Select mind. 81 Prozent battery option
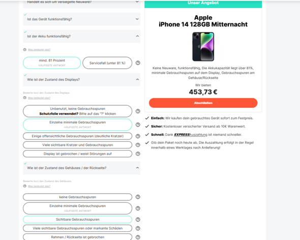Viewport: 300px width, 240px height. click(x=52, y=63)
